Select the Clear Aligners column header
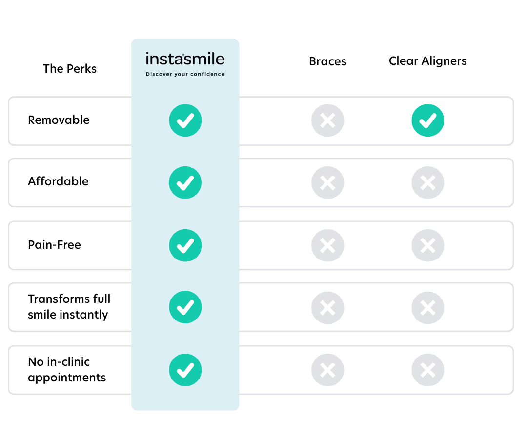Image resolution: width=527 pixels, height=439 pixels. [427, 61]
